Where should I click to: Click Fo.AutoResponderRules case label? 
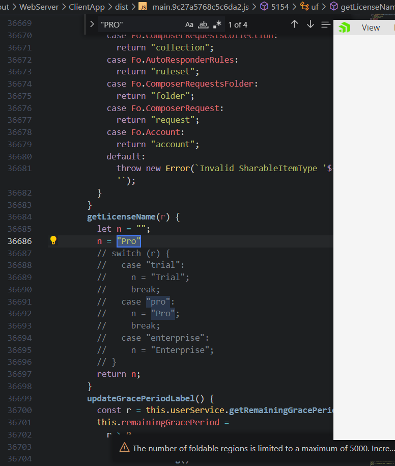tap(183, 60)
